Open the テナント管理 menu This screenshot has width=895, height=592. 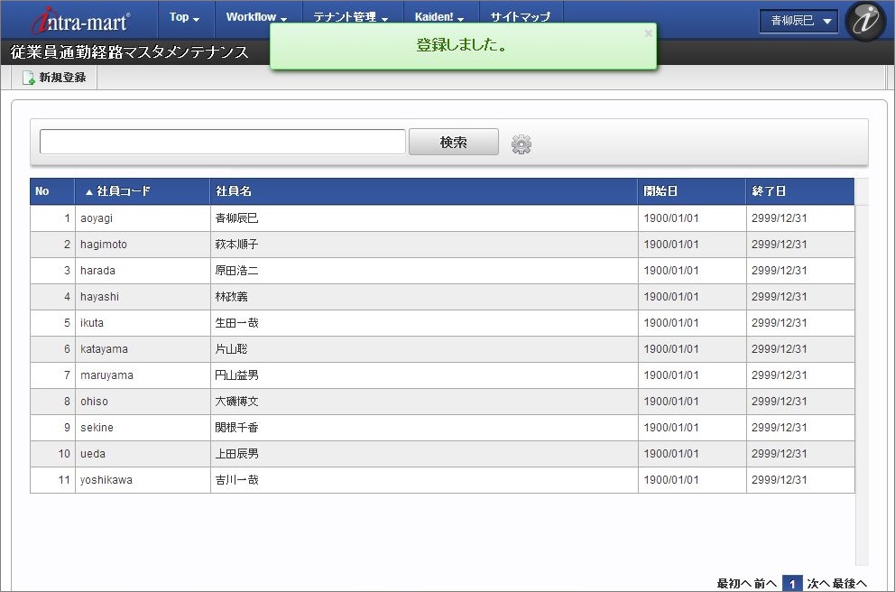pos(350,17)
